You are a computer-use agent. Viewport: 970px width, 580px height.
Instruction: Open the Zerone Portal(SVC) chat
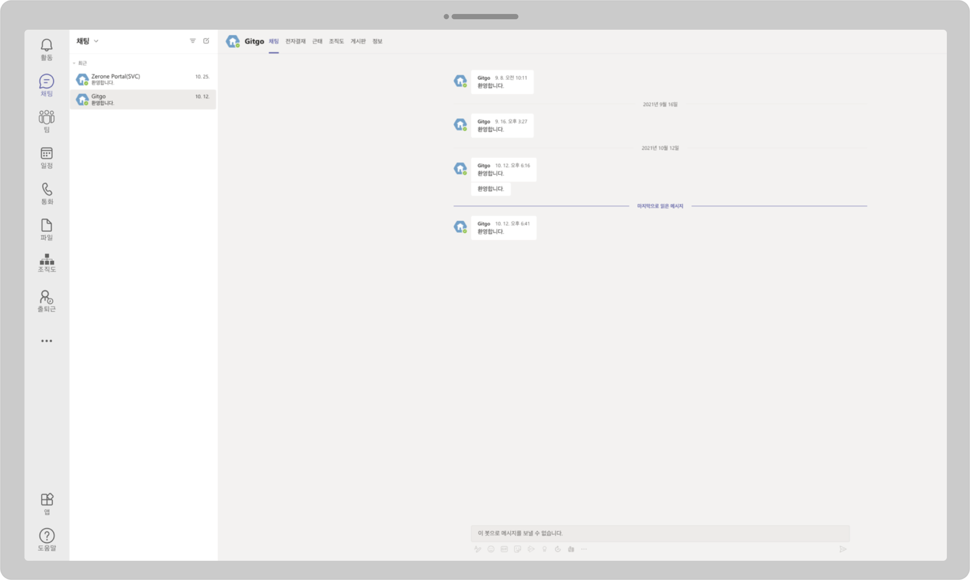[143, 79]
